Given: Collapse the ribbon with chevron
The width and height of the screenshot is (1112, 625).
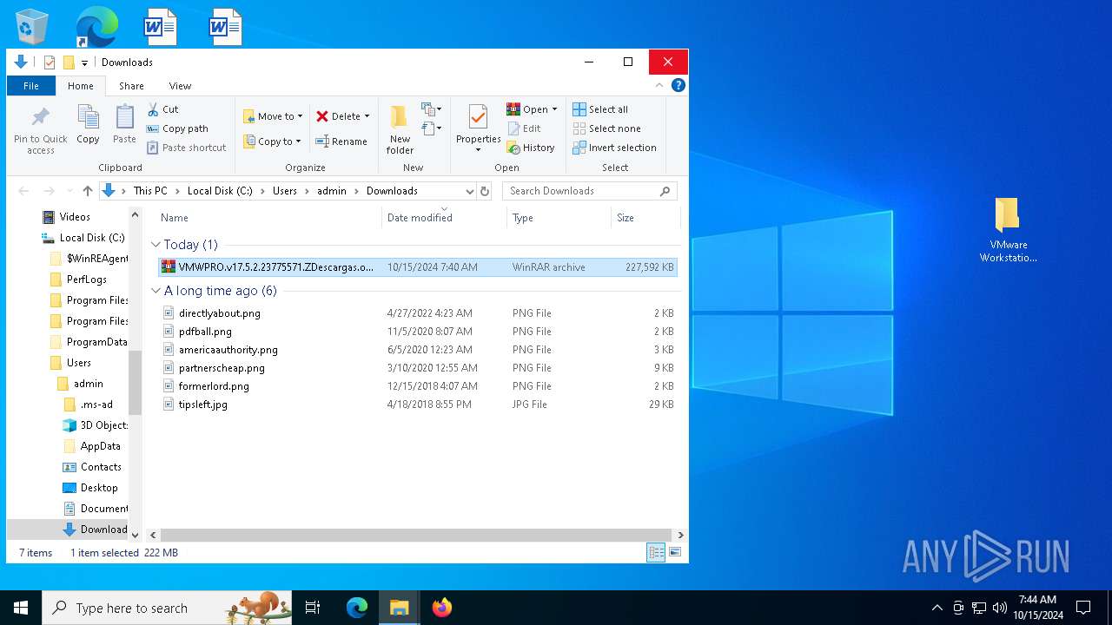Looking at the screenshot, I should tap(659, 85).
